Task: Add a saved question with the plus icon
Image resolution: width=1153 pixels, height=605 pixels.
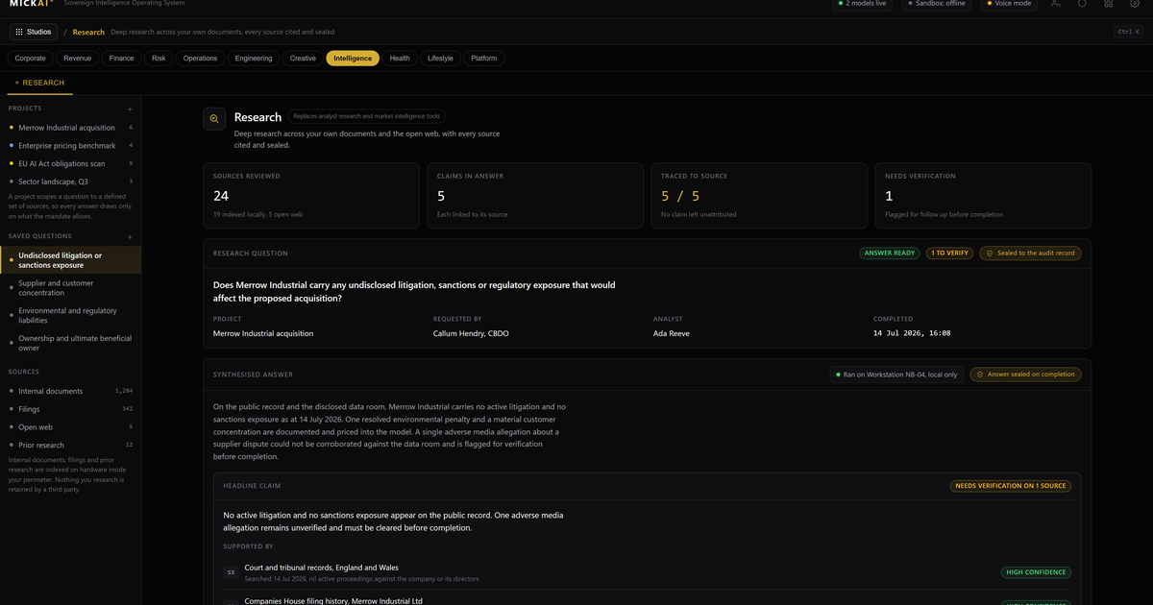Action: (130, 236)
